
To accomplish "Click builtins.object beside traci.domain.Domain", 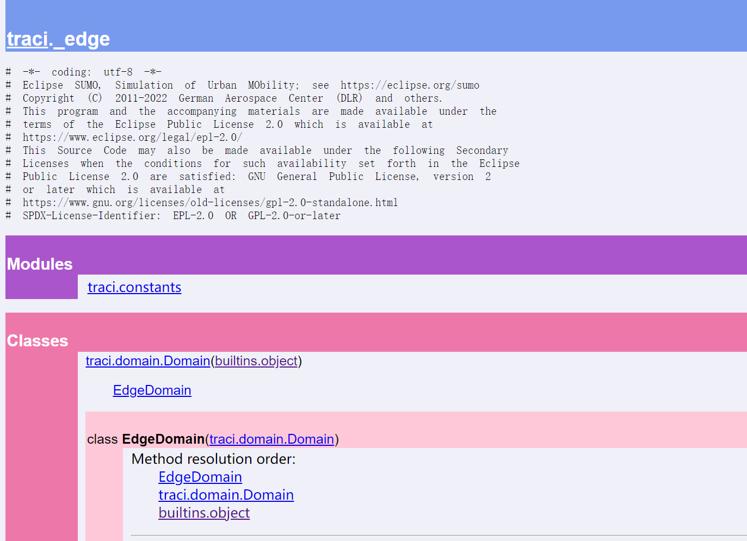I will 256,360.
